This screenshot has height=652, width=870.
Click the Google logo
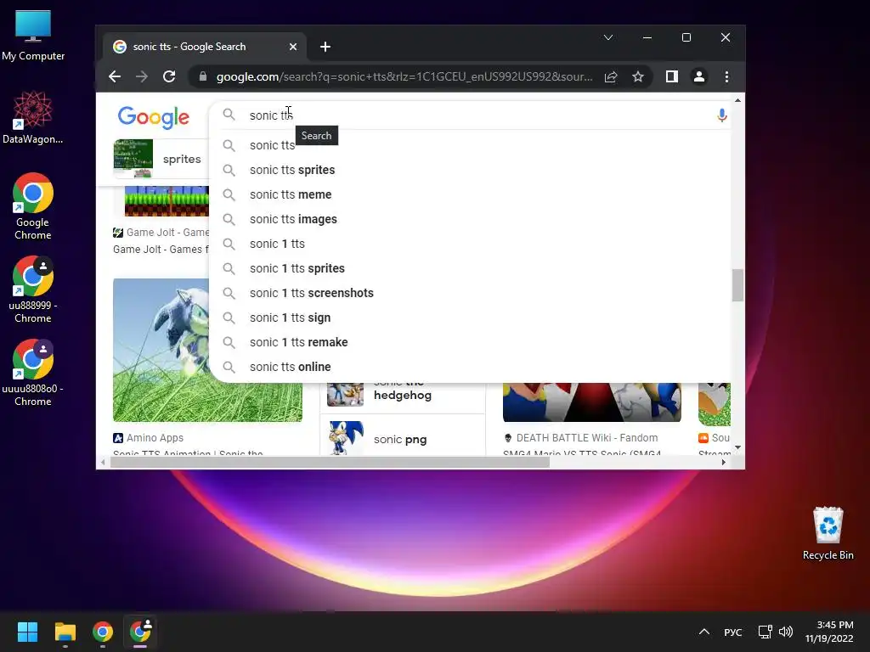click(153, 117)
